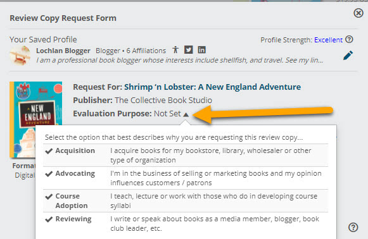368x239 pixels.
Task: Click the help icon at bottom right
Action: pos(353,227)
